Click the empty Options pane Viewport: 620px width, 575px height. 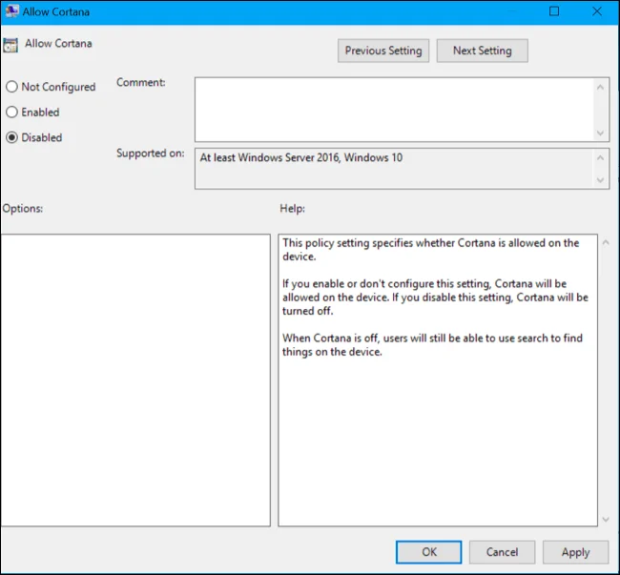135,380
